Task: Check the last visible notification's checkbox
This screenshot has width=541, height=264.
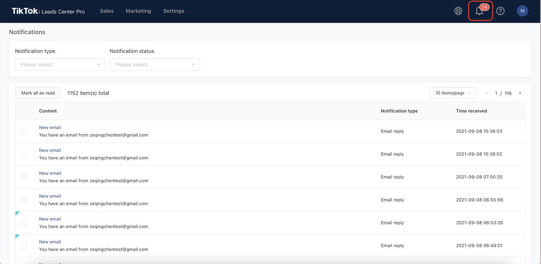Action: pos(24,245)
